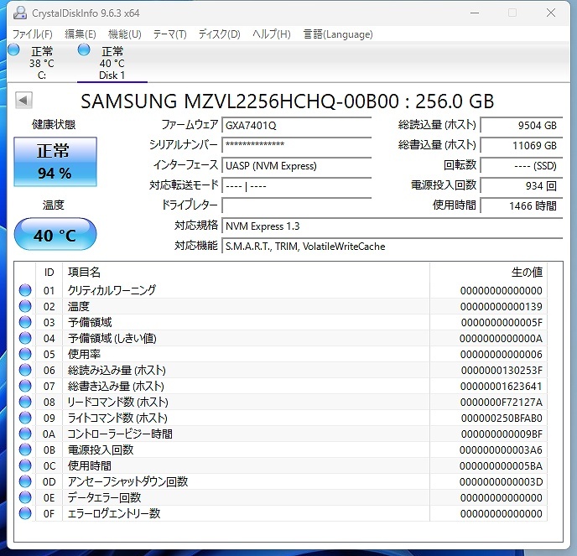This screenshot has height=556, width=577.
Task: Click status icon for ID 02 温度 row
Action: pos(25,306)
